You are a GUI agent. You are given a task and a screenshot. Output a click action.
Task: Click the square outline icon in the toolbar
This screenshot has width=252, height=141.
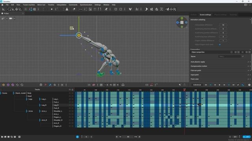(121, 9)
